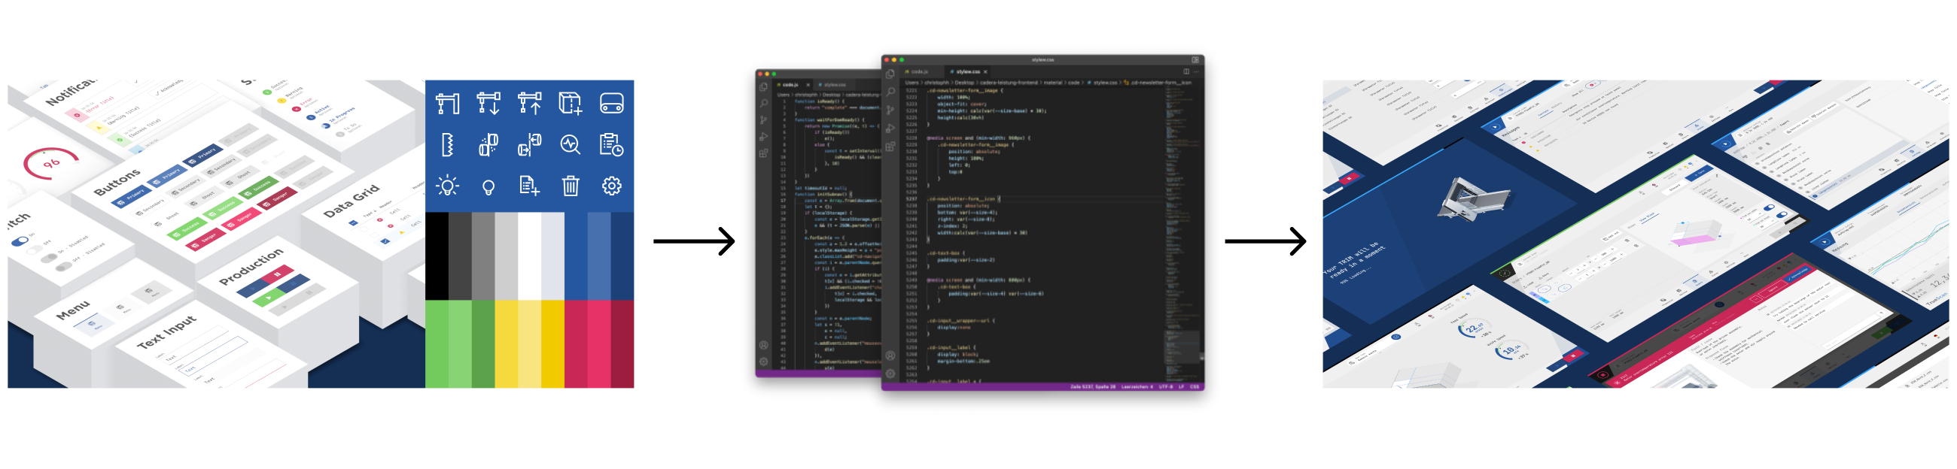The height and width of the screenshot is (469, 1957).
Task: Click the crane arrow-down icon
Action: pos(488,103)
